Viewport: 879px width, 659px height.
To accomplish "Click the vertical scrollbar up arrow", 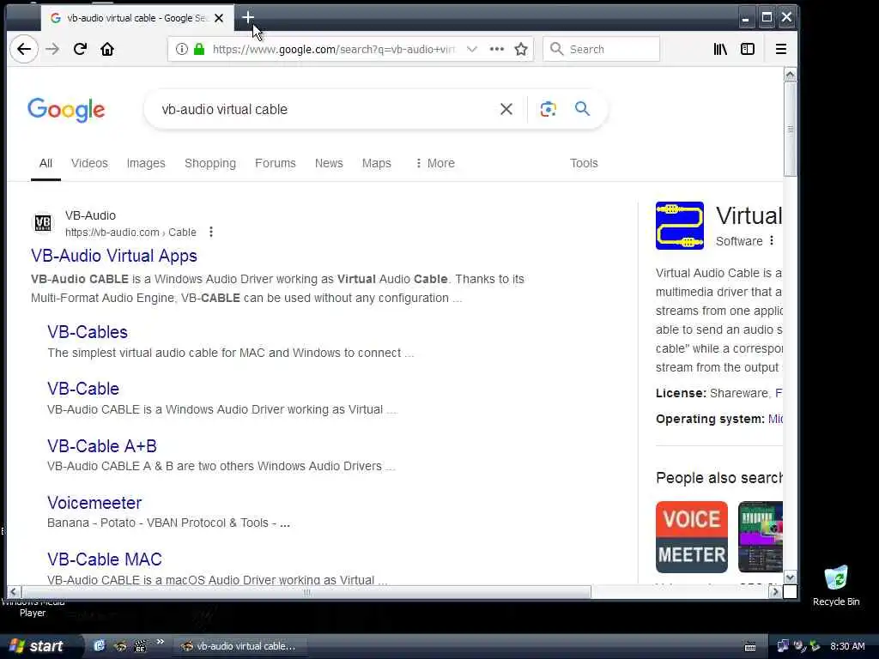I will click(790, 75).
